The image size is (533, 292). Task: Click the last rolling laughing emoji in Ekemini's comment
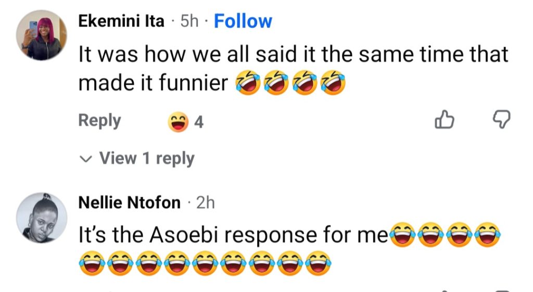coord(333,83)
